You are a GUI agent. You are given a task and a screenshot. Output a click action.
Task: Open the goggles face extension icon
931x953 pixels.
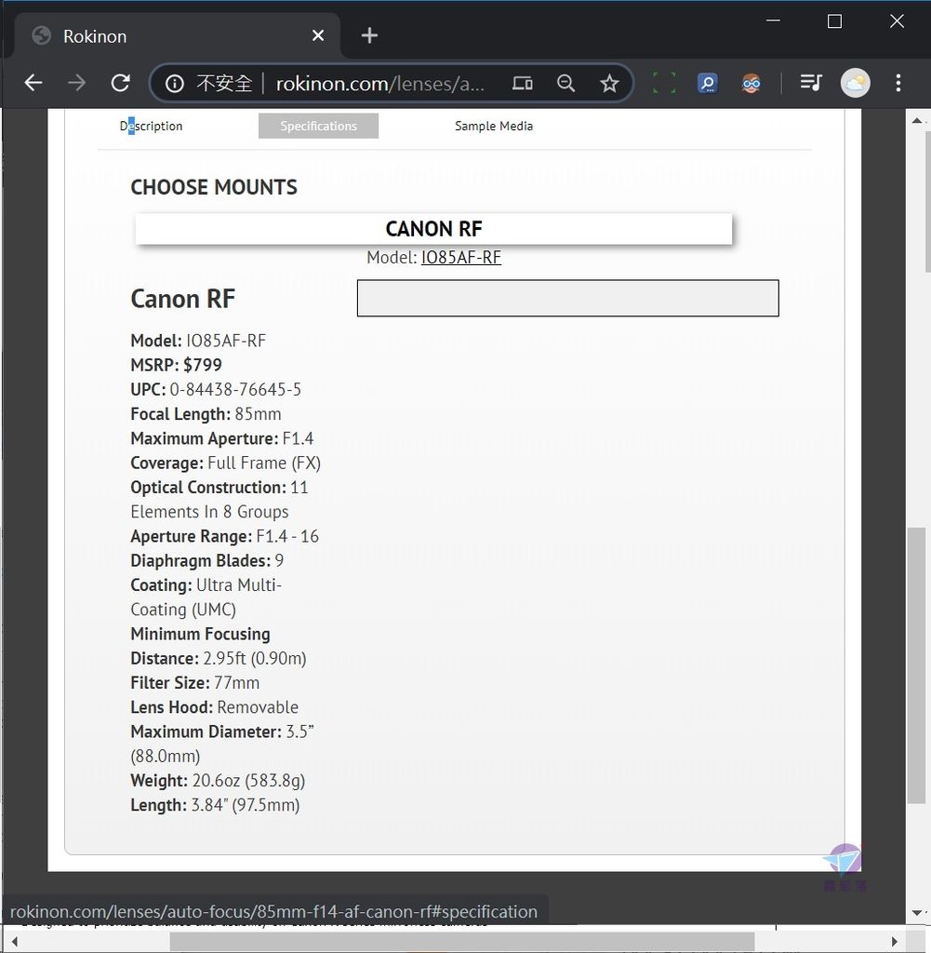click(x=751, y=83)
